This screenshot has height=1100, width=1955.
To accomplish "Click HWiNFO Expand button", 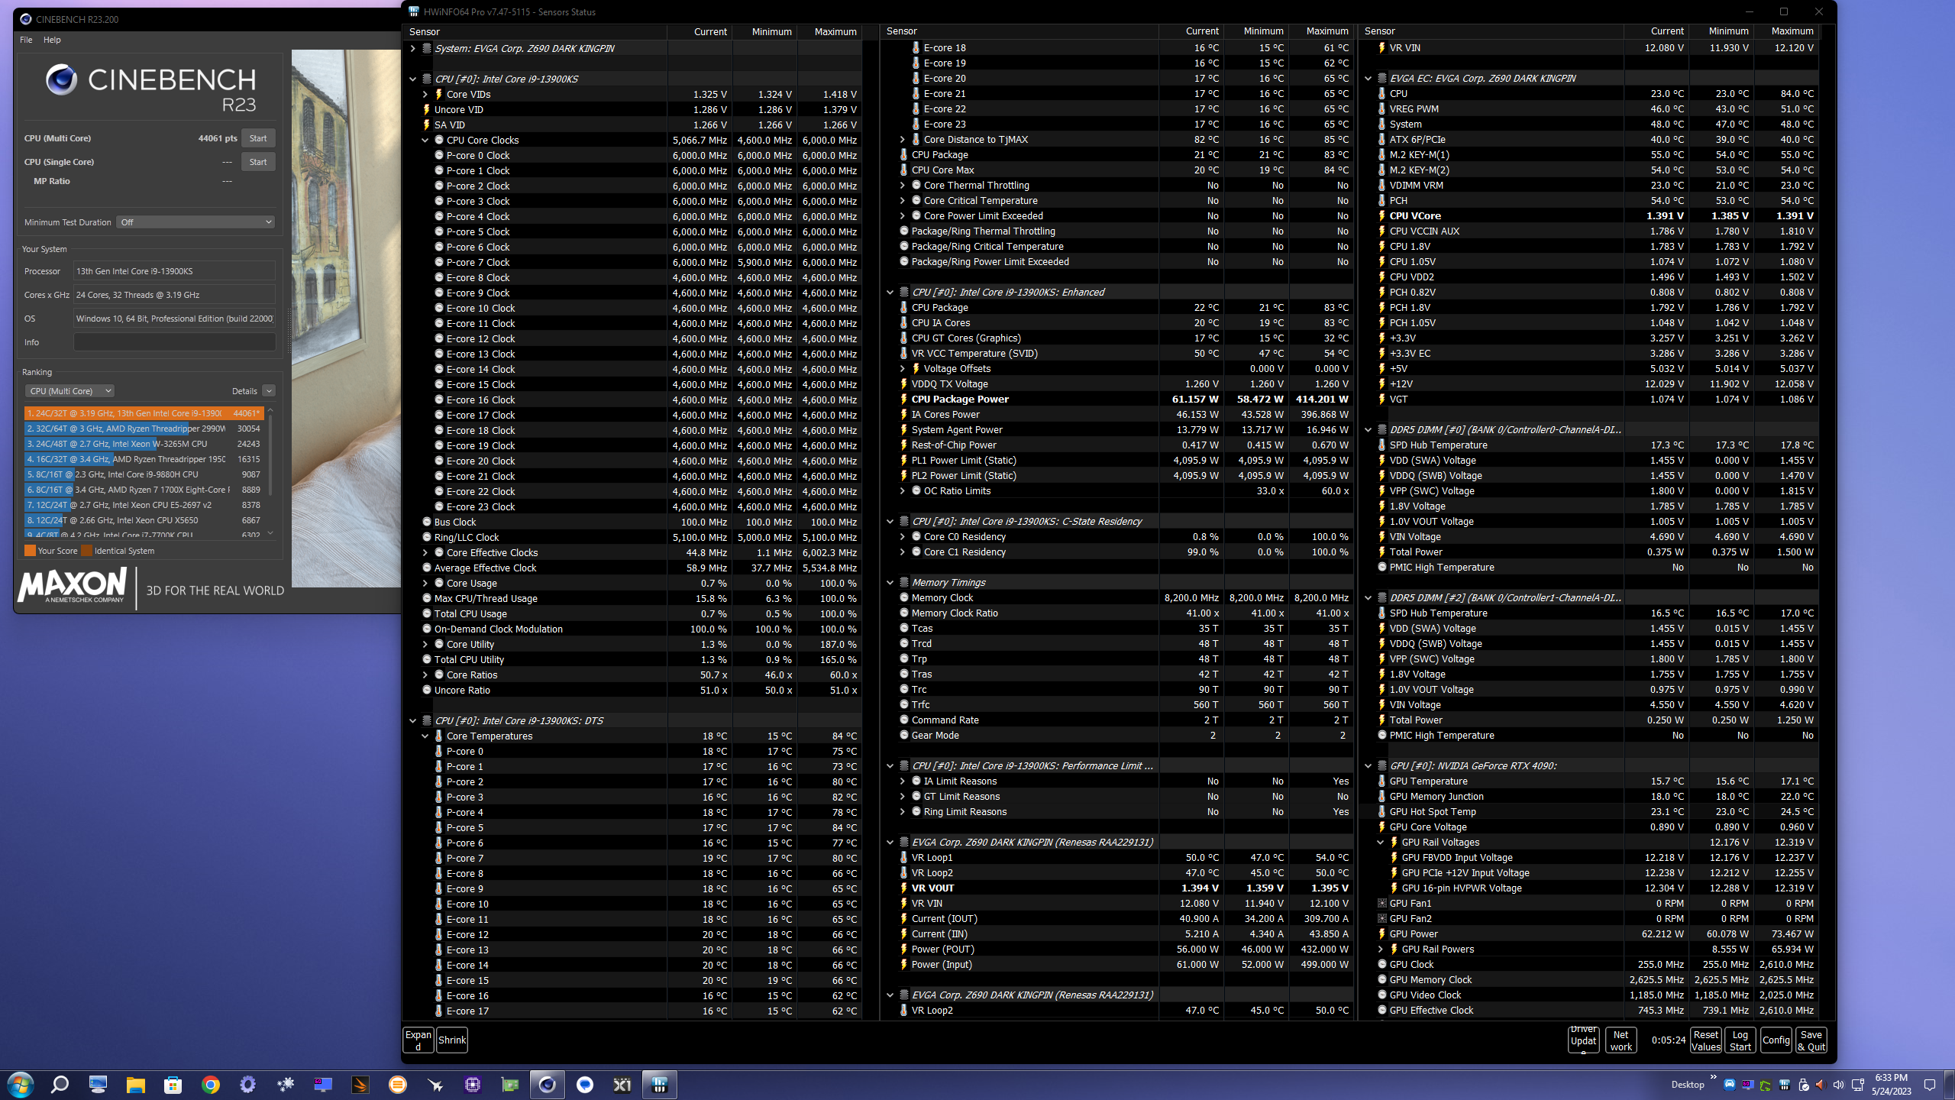I will [x=418, y=1040].
